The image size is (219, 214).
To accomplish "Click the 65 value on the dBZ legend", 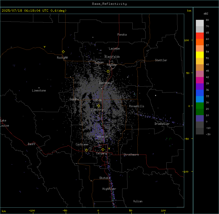I will (x=207, y=33).
